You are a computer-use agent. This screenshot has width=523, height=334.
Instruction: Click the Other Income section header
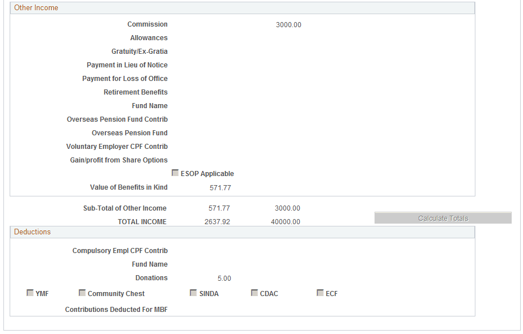coord(243,8)
